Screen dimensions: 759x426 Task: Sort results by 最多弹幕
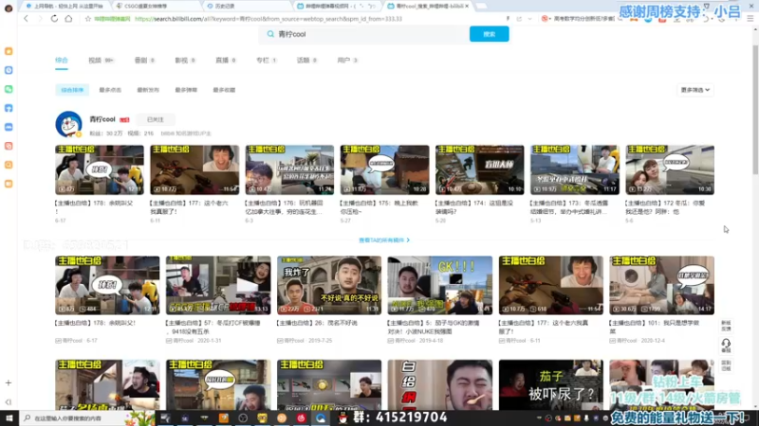(x=186, y=90)
